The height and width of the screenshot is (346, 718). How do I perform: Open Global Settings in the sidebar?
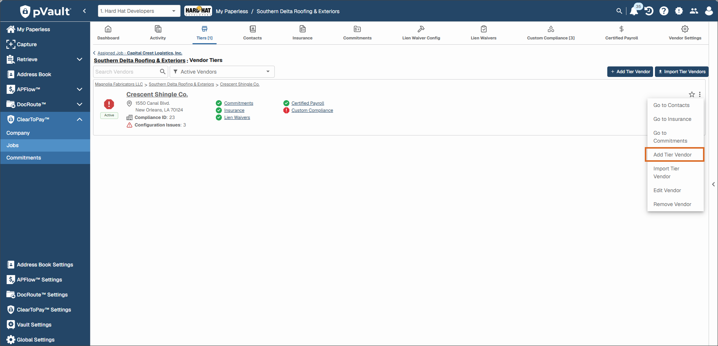[45, 340]
